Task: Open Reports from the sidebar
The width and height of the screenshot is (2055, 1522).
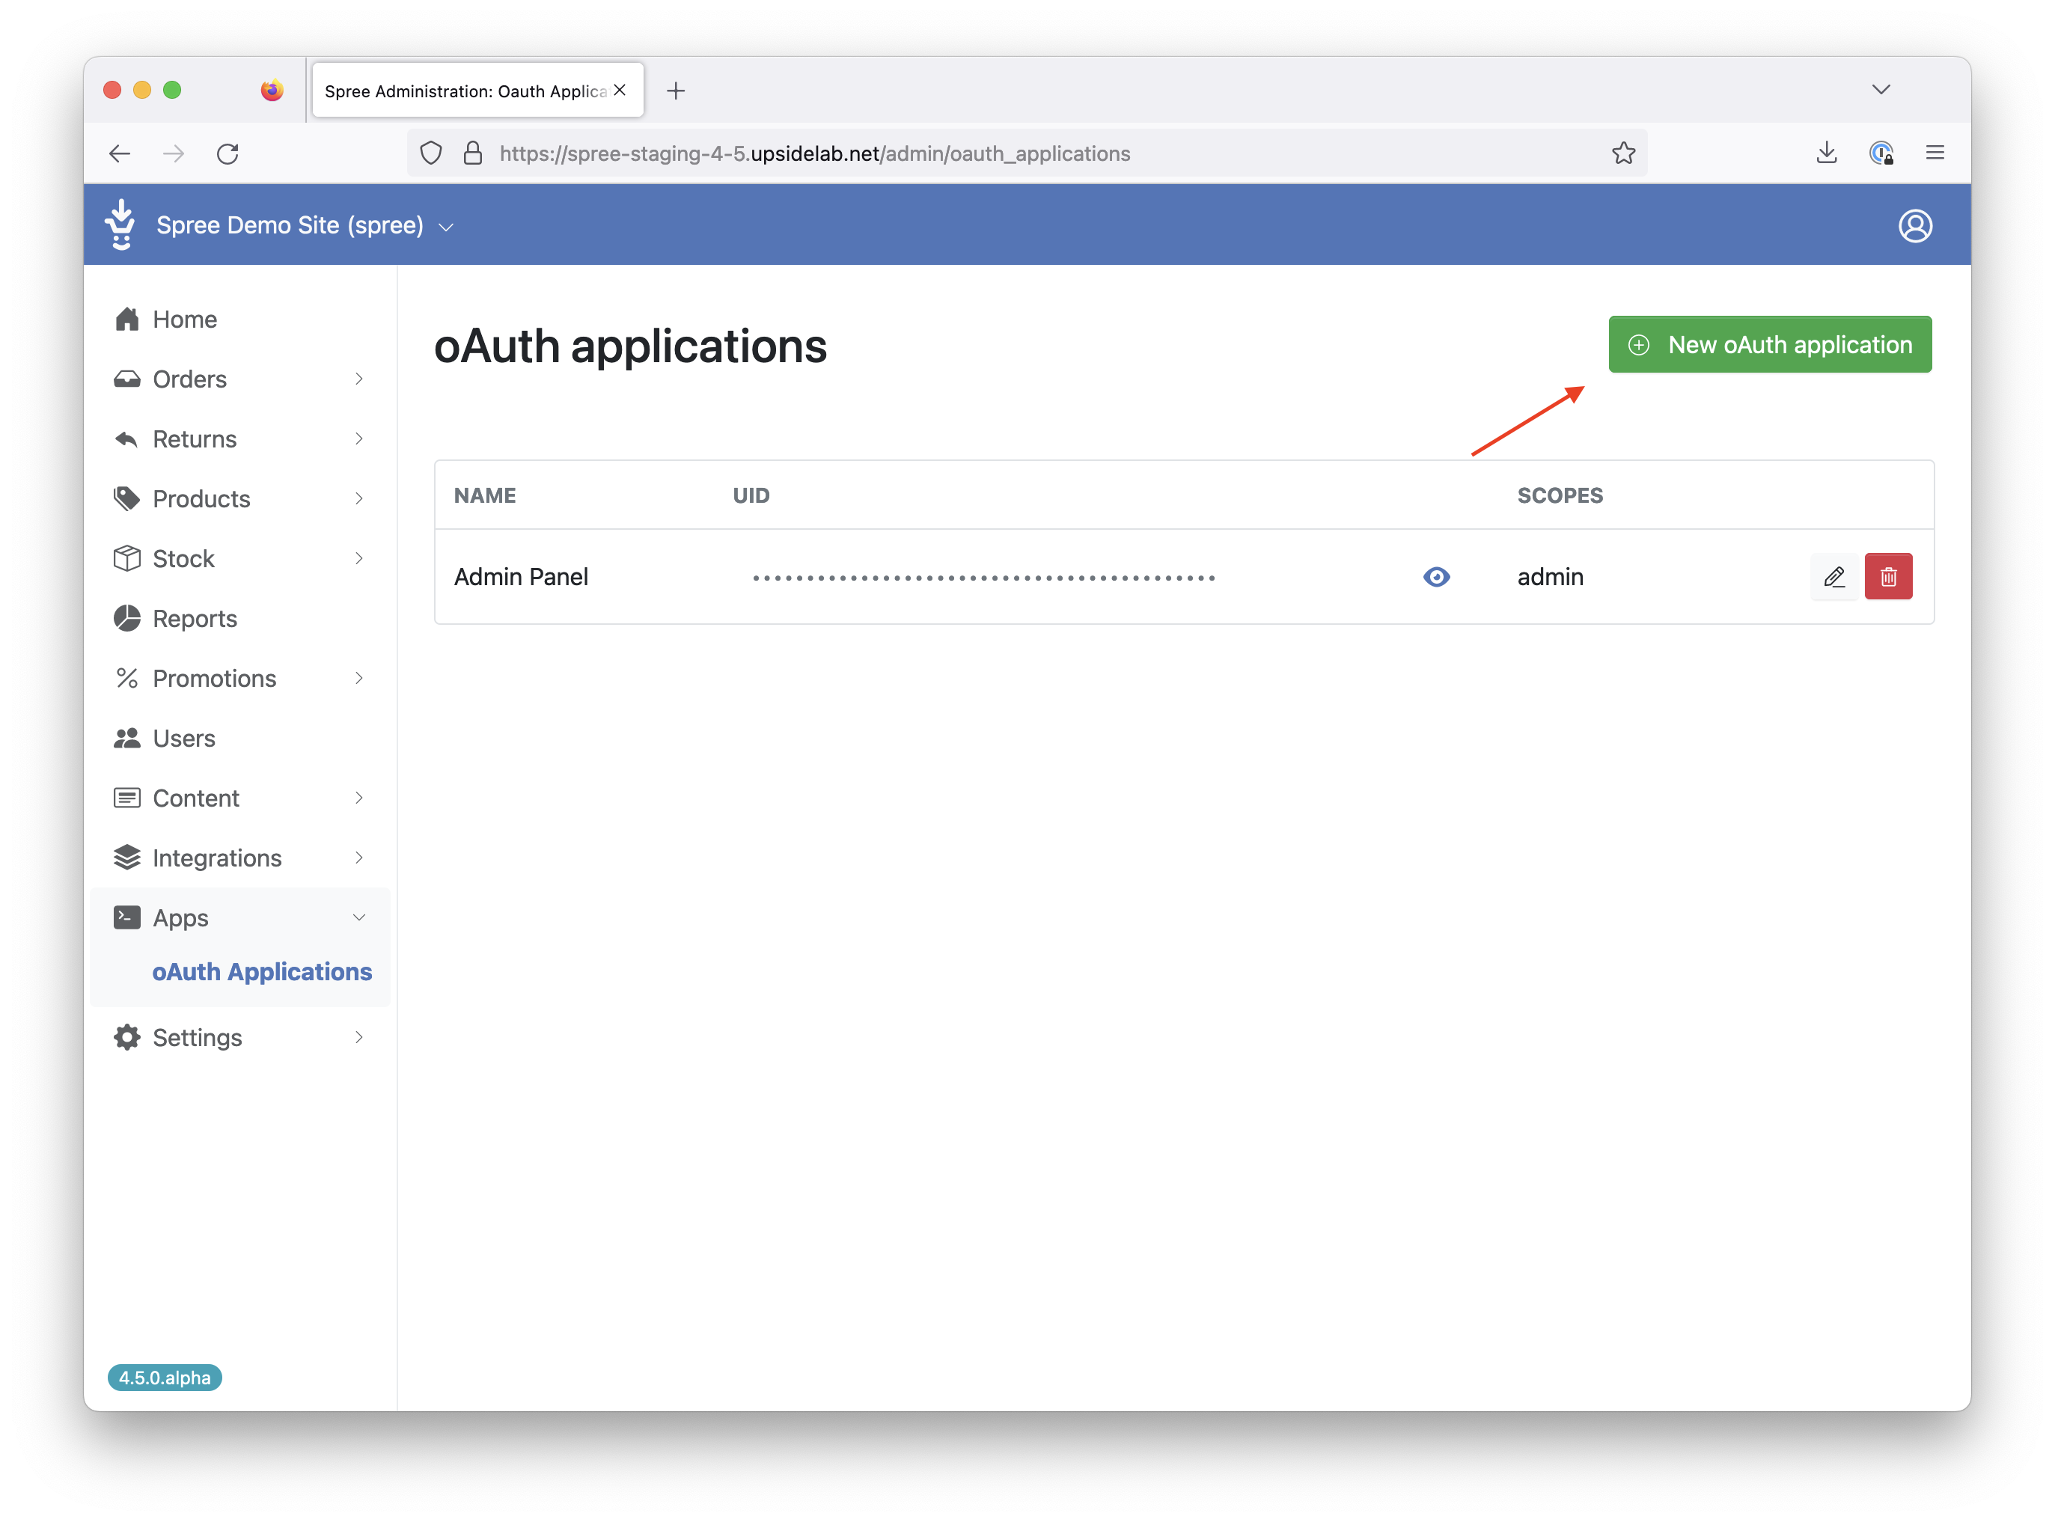Action: [195, 619]
